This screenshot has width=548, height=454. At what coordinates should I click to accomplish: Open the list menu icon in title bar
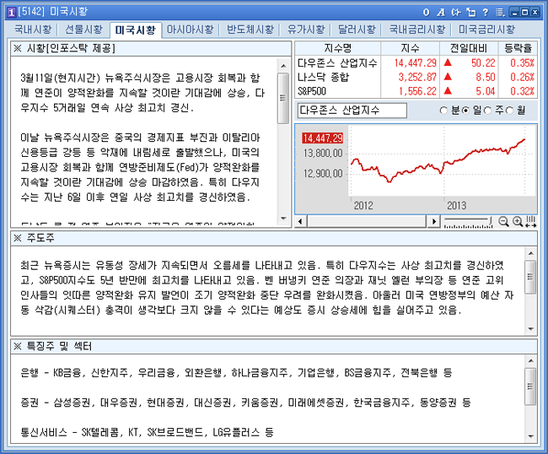(x=500, y=12)
